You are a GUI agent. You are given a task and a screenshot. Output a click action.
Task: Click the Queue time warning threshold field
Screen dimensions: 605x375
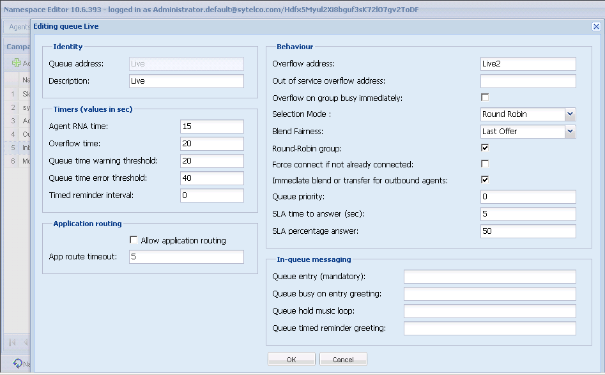[x=212, y=161]
